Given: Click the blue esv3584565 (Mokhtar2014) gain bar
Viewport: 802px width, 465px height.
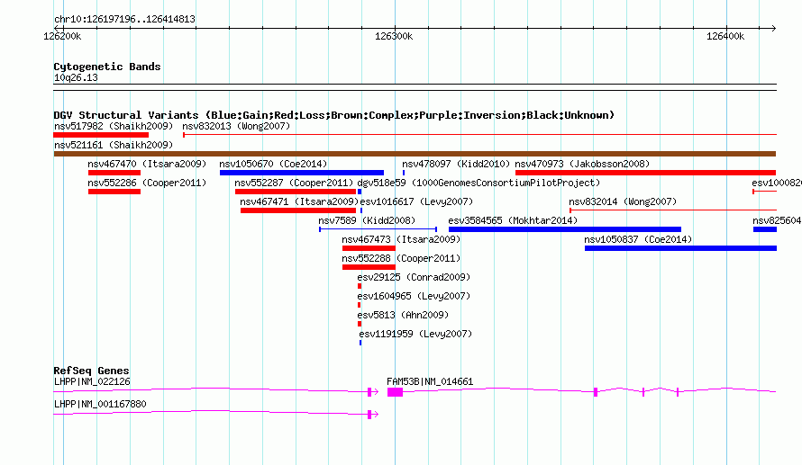Looking at the screenshot, I should click(x=565, y=229).
